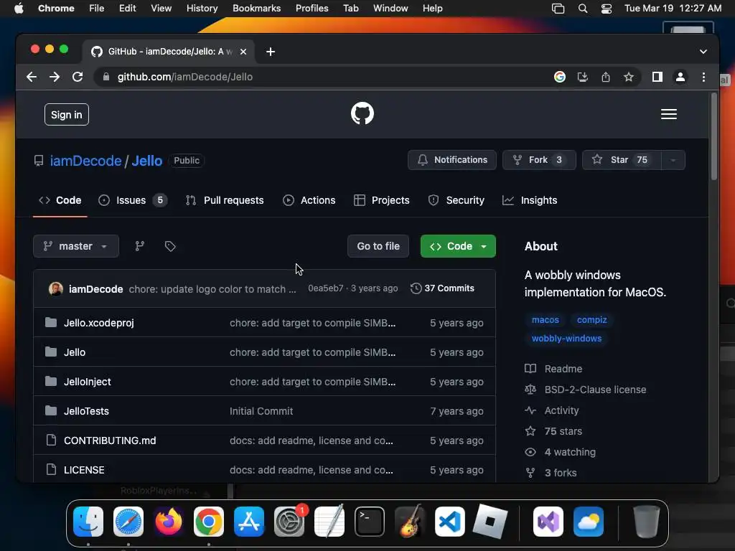The width and height of the screenshot is (735, 551).
Task: Launch Firefox from the dock
Action: pyautogui.click(x=169, y=522)
